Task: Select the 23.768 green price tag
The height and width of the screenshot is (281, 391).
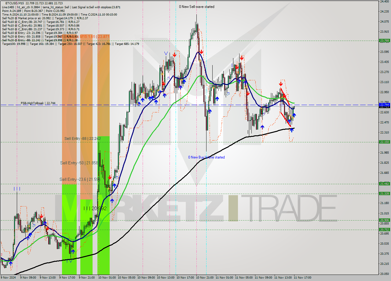Action: pyautogui.click(x=384, y=40)
